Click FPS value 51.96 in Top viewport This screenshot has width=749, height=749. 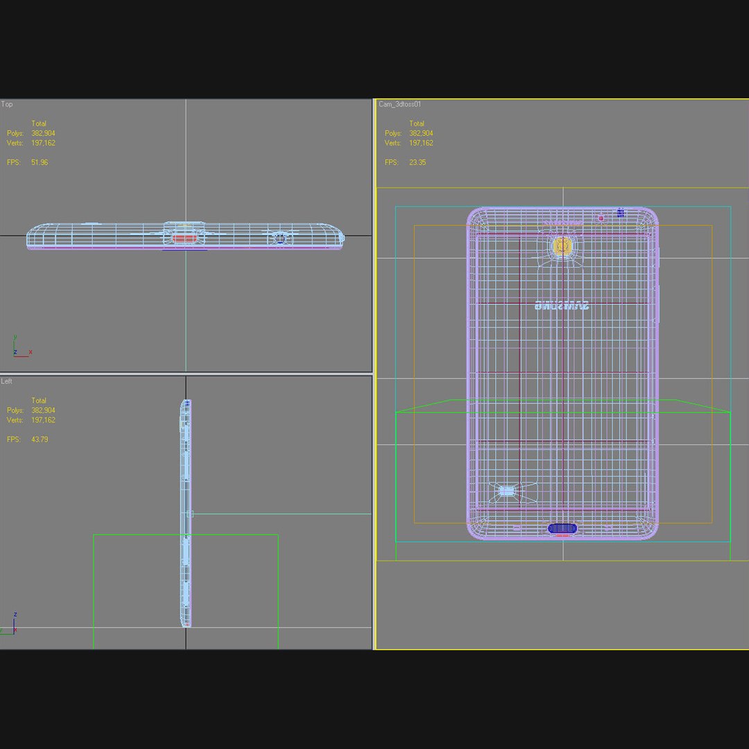point(40,162)
